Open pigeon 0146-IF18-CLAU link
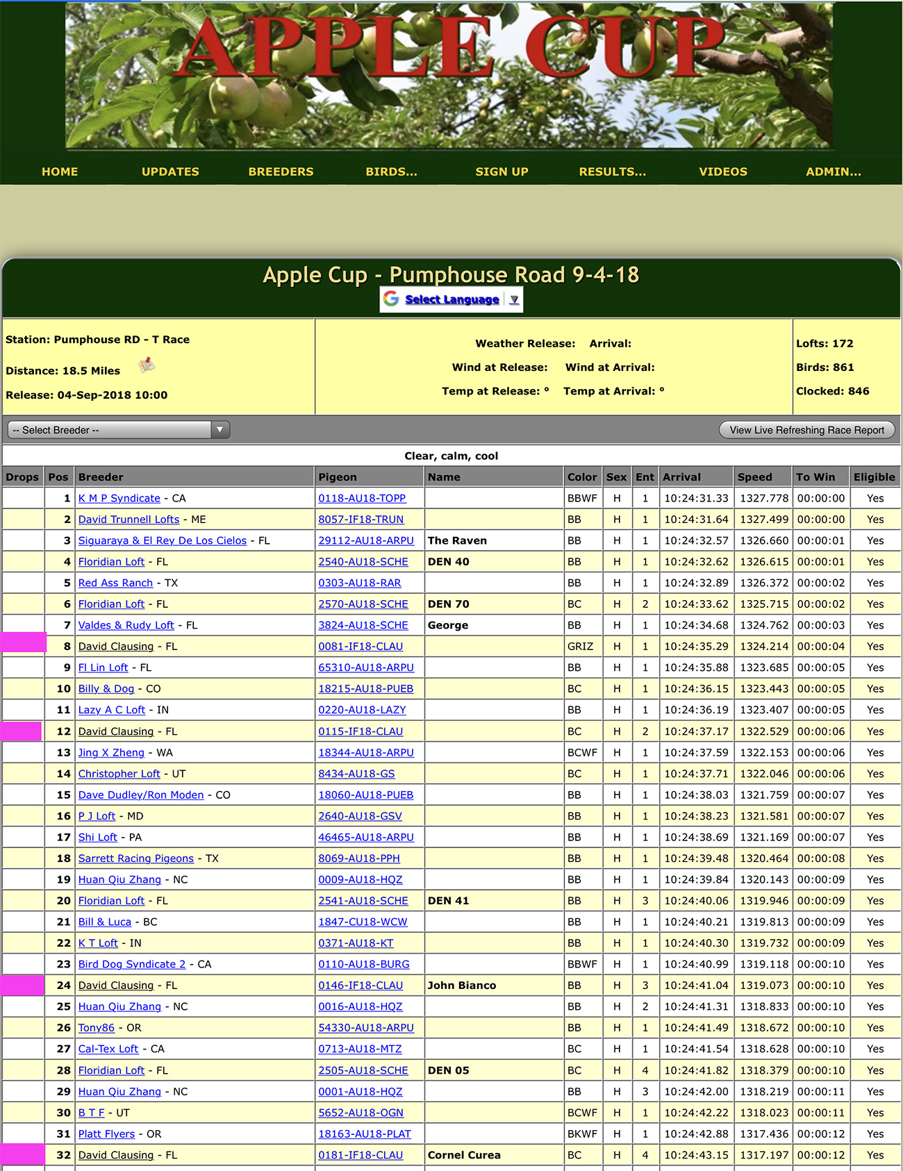 [x=361, y=986]
